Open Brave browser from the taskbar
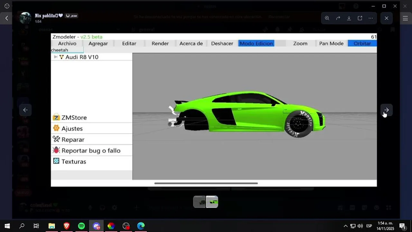This screenshot has height=232, width=412. [x=67, y=226]
